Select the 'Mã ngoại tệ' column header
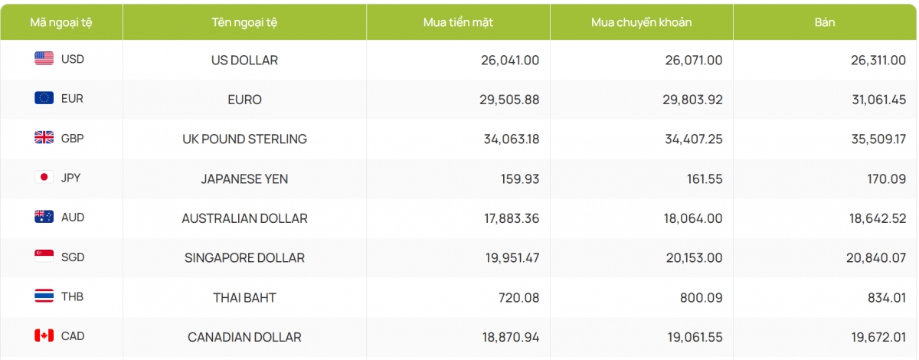The width and height of the screenshot is (919, 360). [x=61, y=22]
